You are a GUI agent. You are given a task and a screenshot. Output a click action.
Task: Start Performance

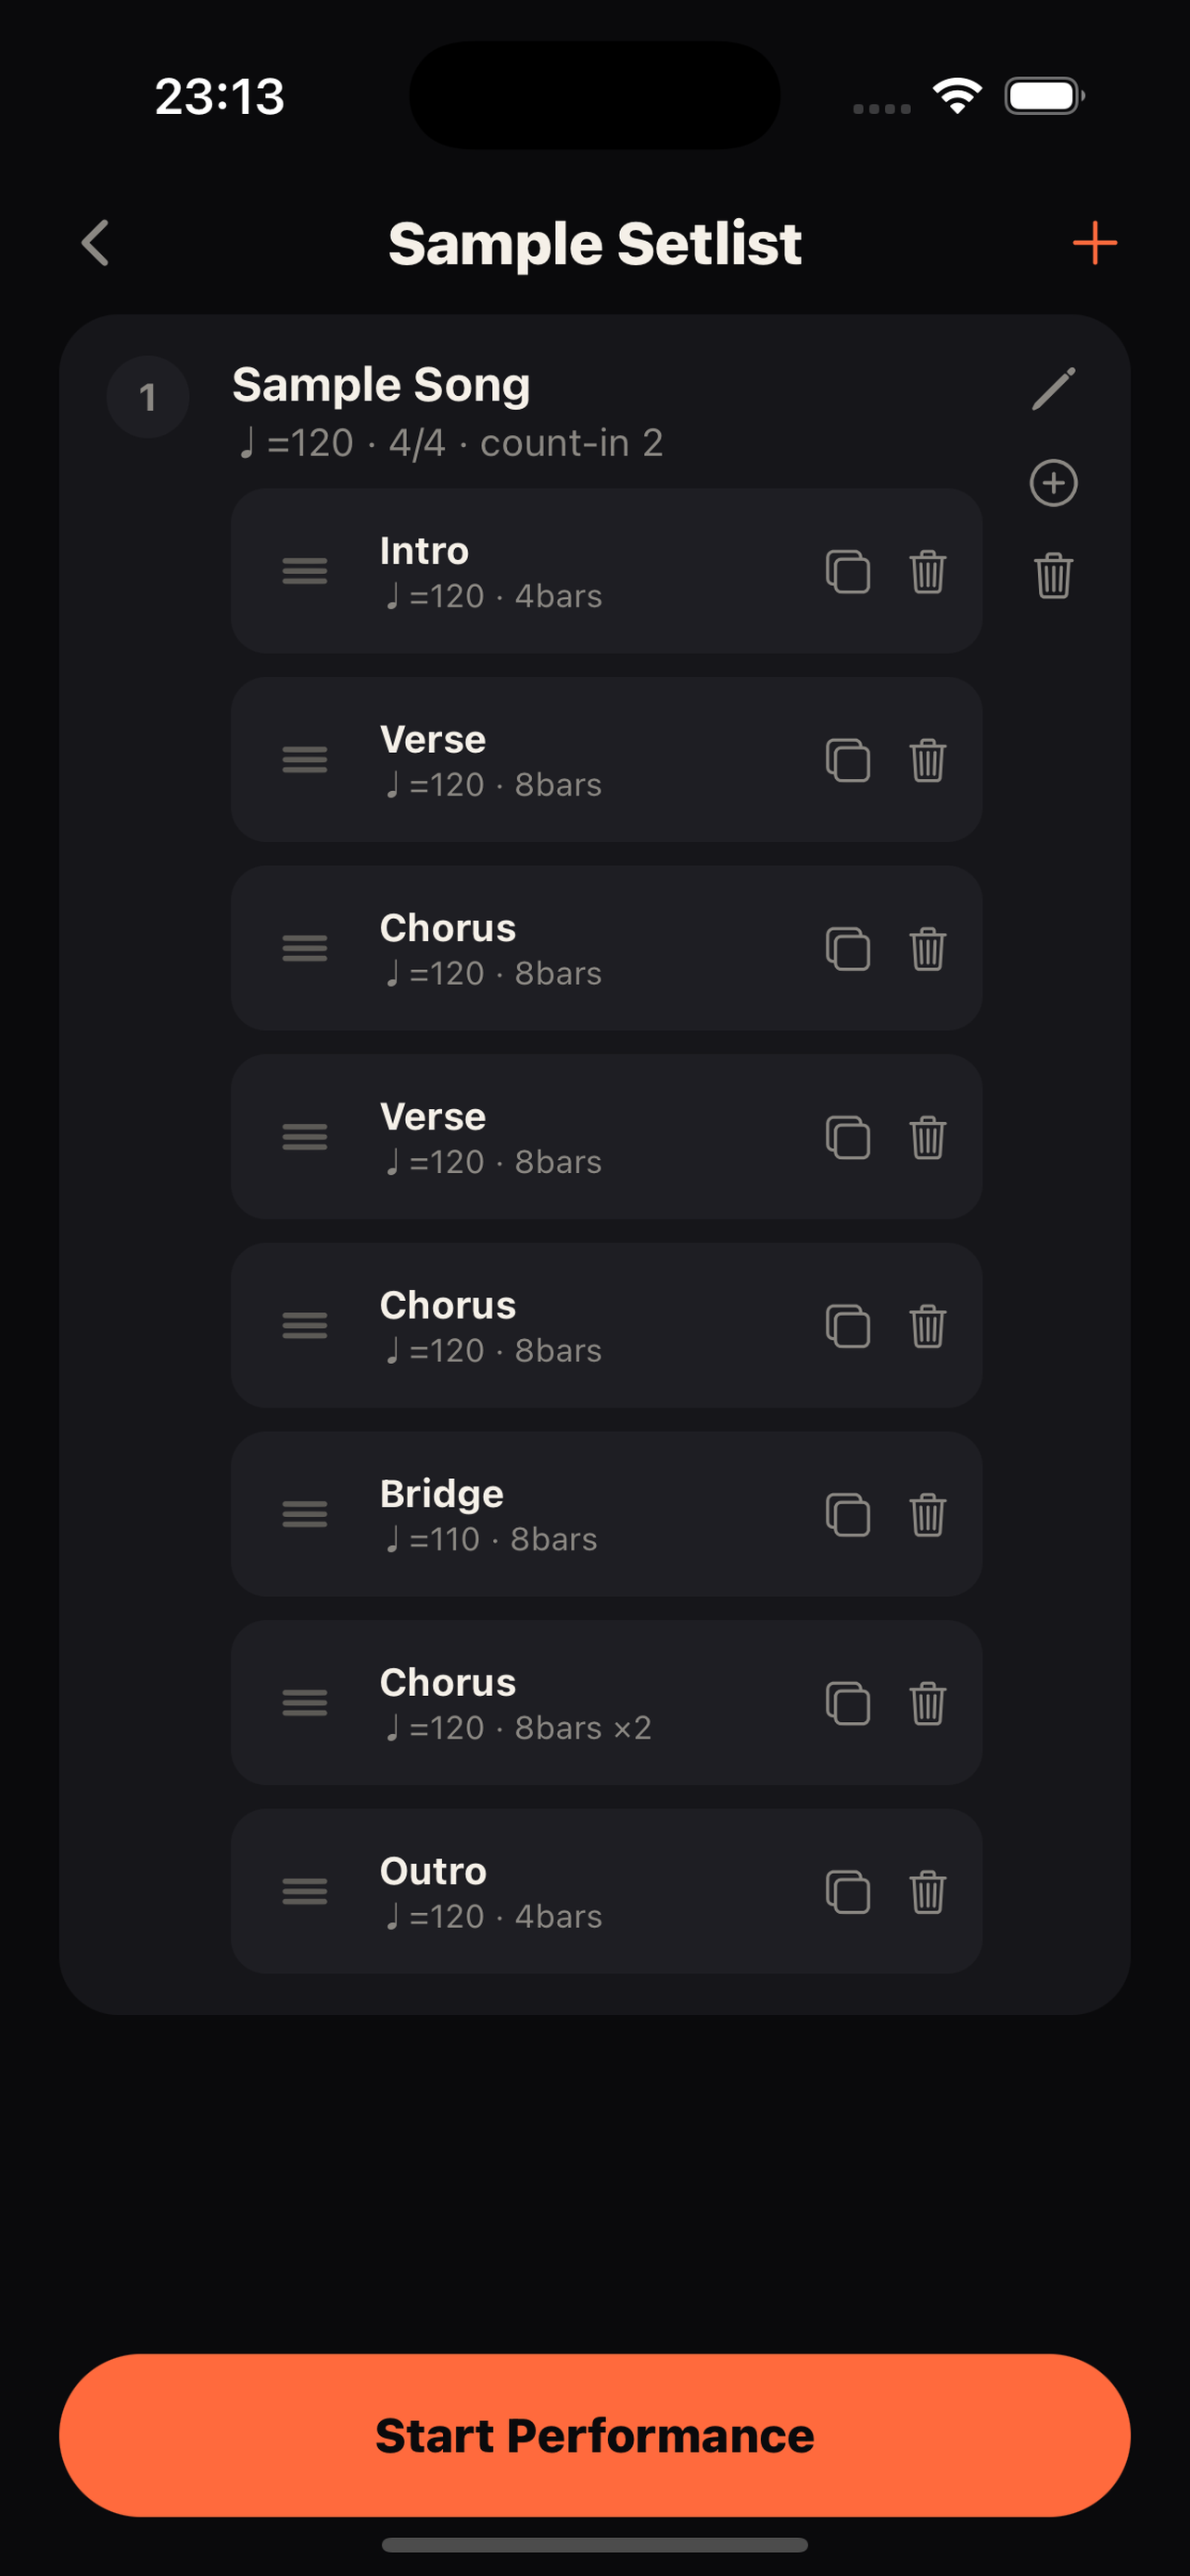[x=594, y=2435]
